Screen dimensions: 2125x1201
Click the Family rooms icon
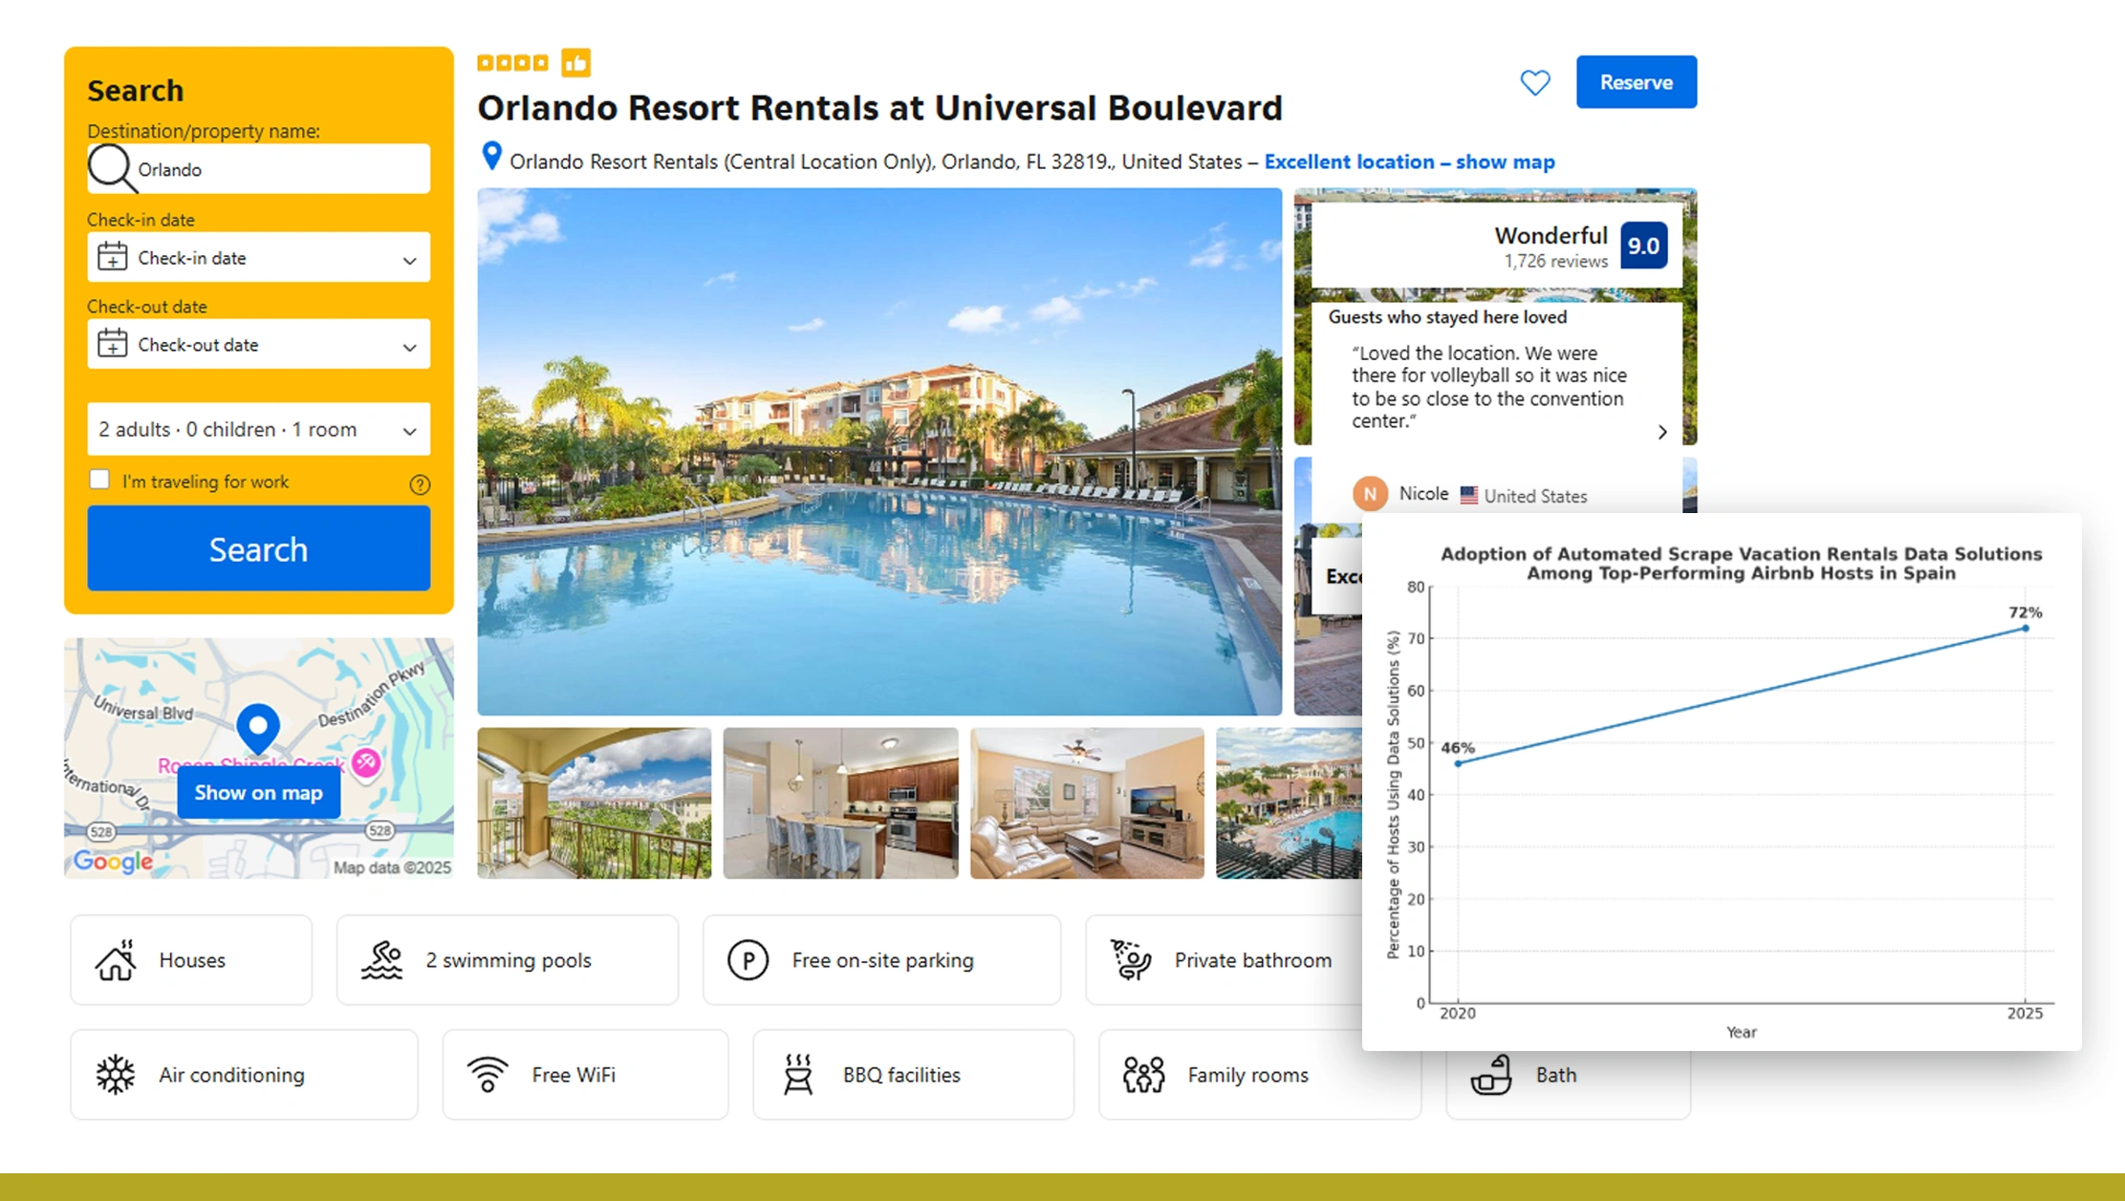1143,1074
